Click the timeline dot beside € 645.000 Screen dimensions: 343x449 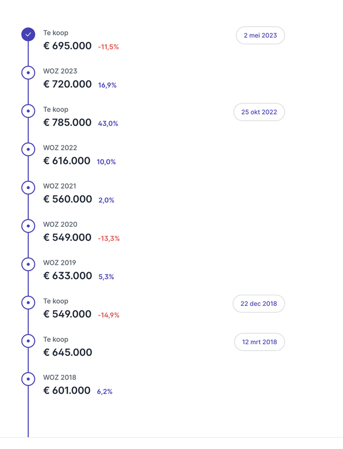click(x=28, y=341)
